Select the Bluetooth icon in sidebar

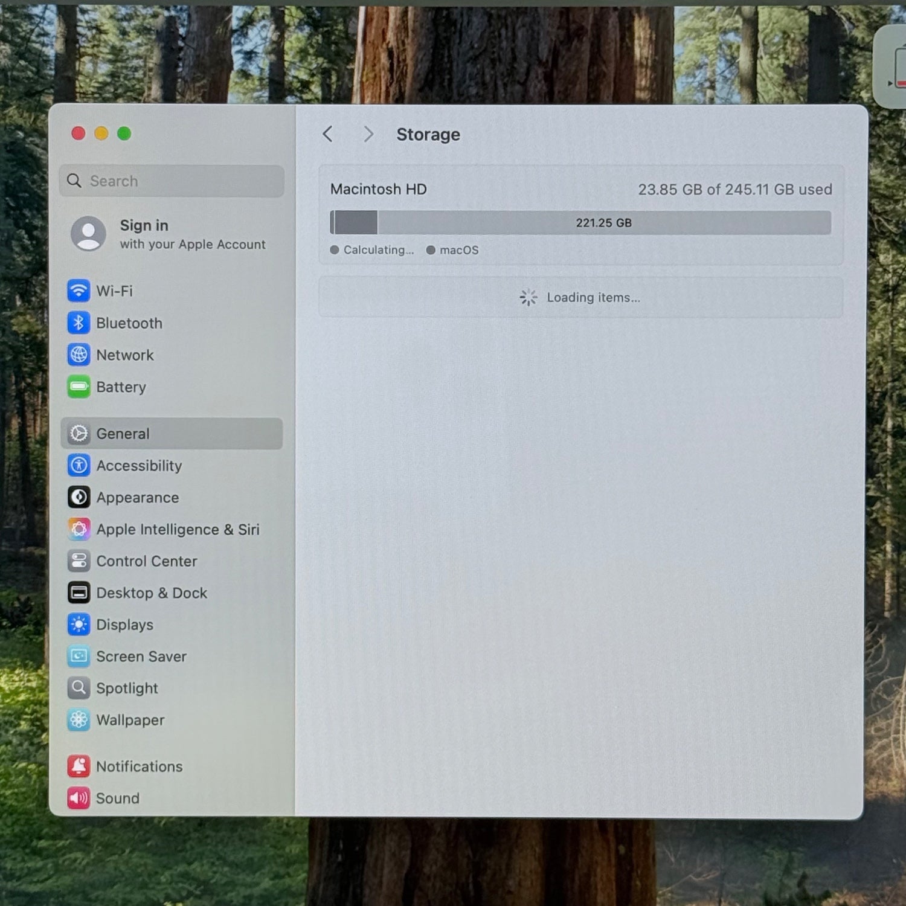click(x=79, y=323)
